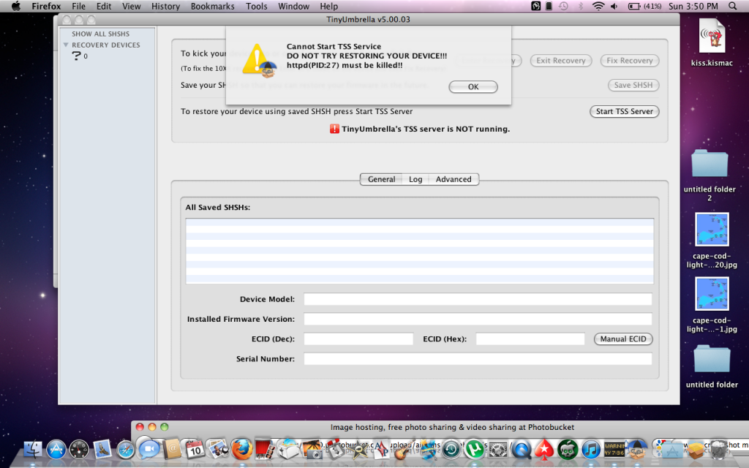Viewport: 749px width, 468px height.
Task: Open System Preferences from the Dock
Action: tap(497, 450)
